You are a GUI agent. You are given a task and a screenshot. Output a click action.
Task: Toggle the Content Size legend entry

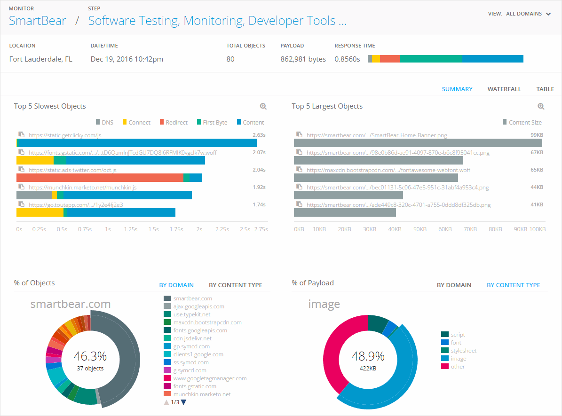pos(522,122)
